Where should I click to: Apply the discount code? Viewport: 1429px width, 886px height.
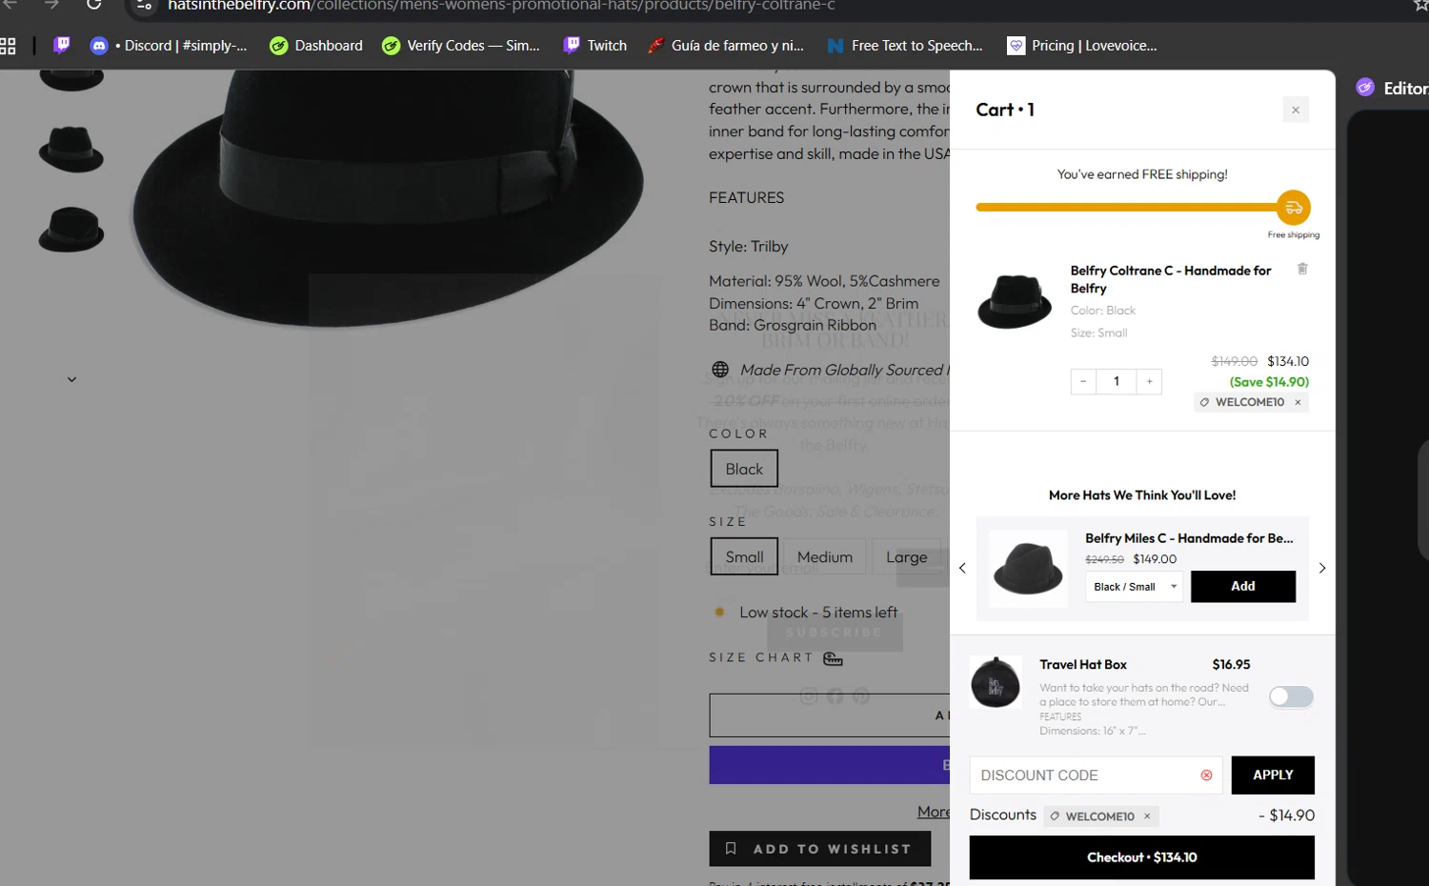coord(1273,775)
